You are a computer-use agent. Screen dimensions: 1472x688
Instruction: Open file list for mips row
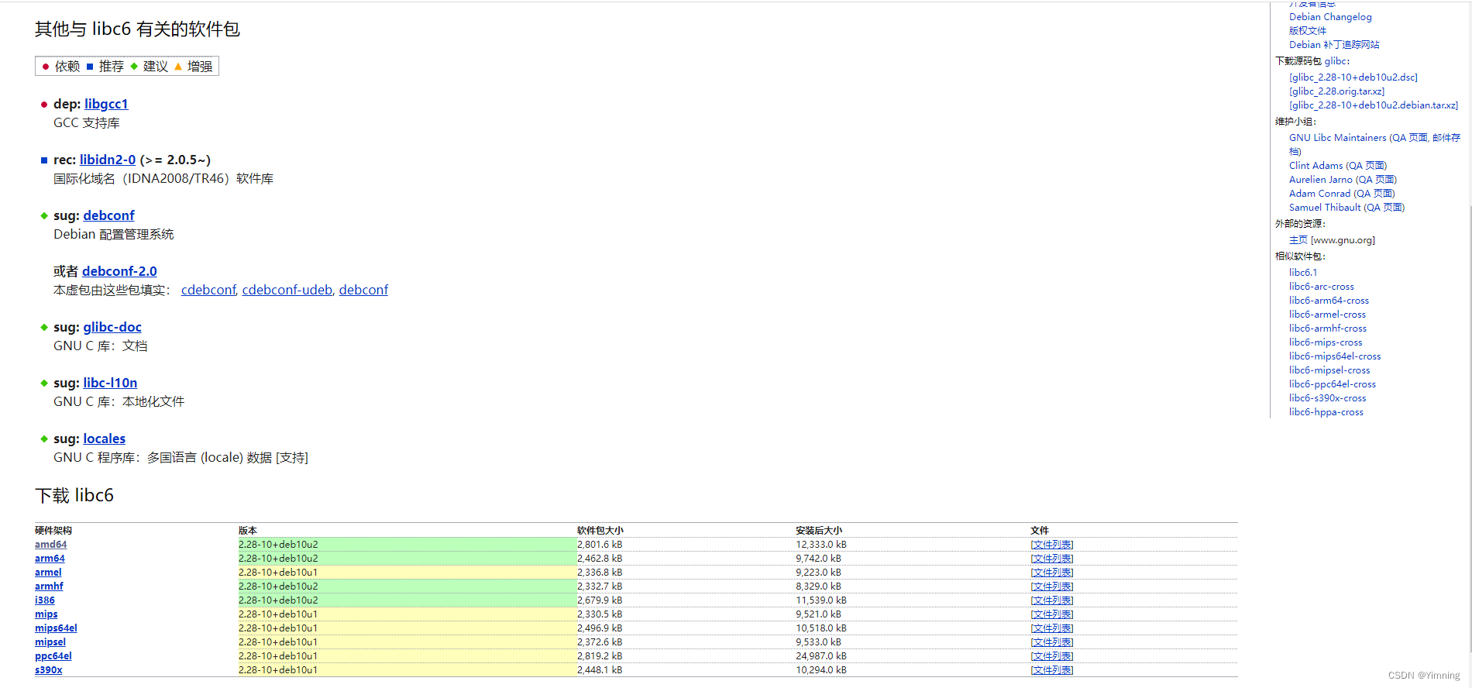coord(1052,614)
